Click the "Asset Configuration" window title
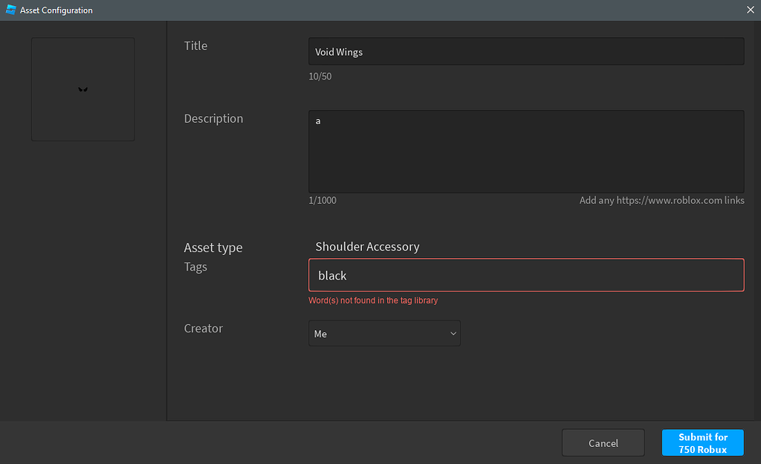 tap(56, 10)
